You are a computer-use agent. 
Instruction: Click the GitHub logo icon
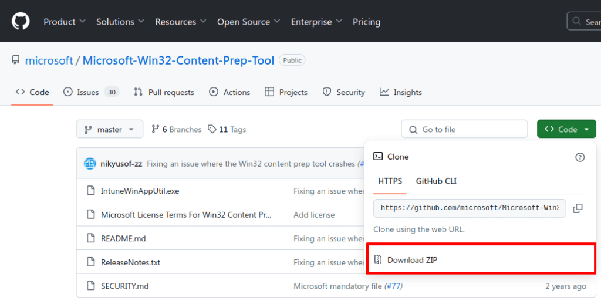click(21, 22)
